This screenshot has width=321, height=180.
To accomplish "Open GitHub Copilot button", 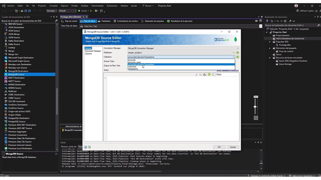I will tap(305, 11).
